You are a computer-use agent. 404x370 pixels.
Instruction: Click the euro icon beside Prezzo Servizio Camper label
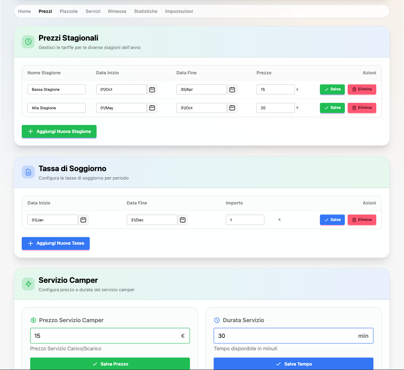point(34,320)
